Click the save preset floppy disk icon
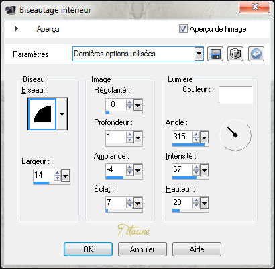The height and width of the screenshot is (269, 275). point(215,54)
